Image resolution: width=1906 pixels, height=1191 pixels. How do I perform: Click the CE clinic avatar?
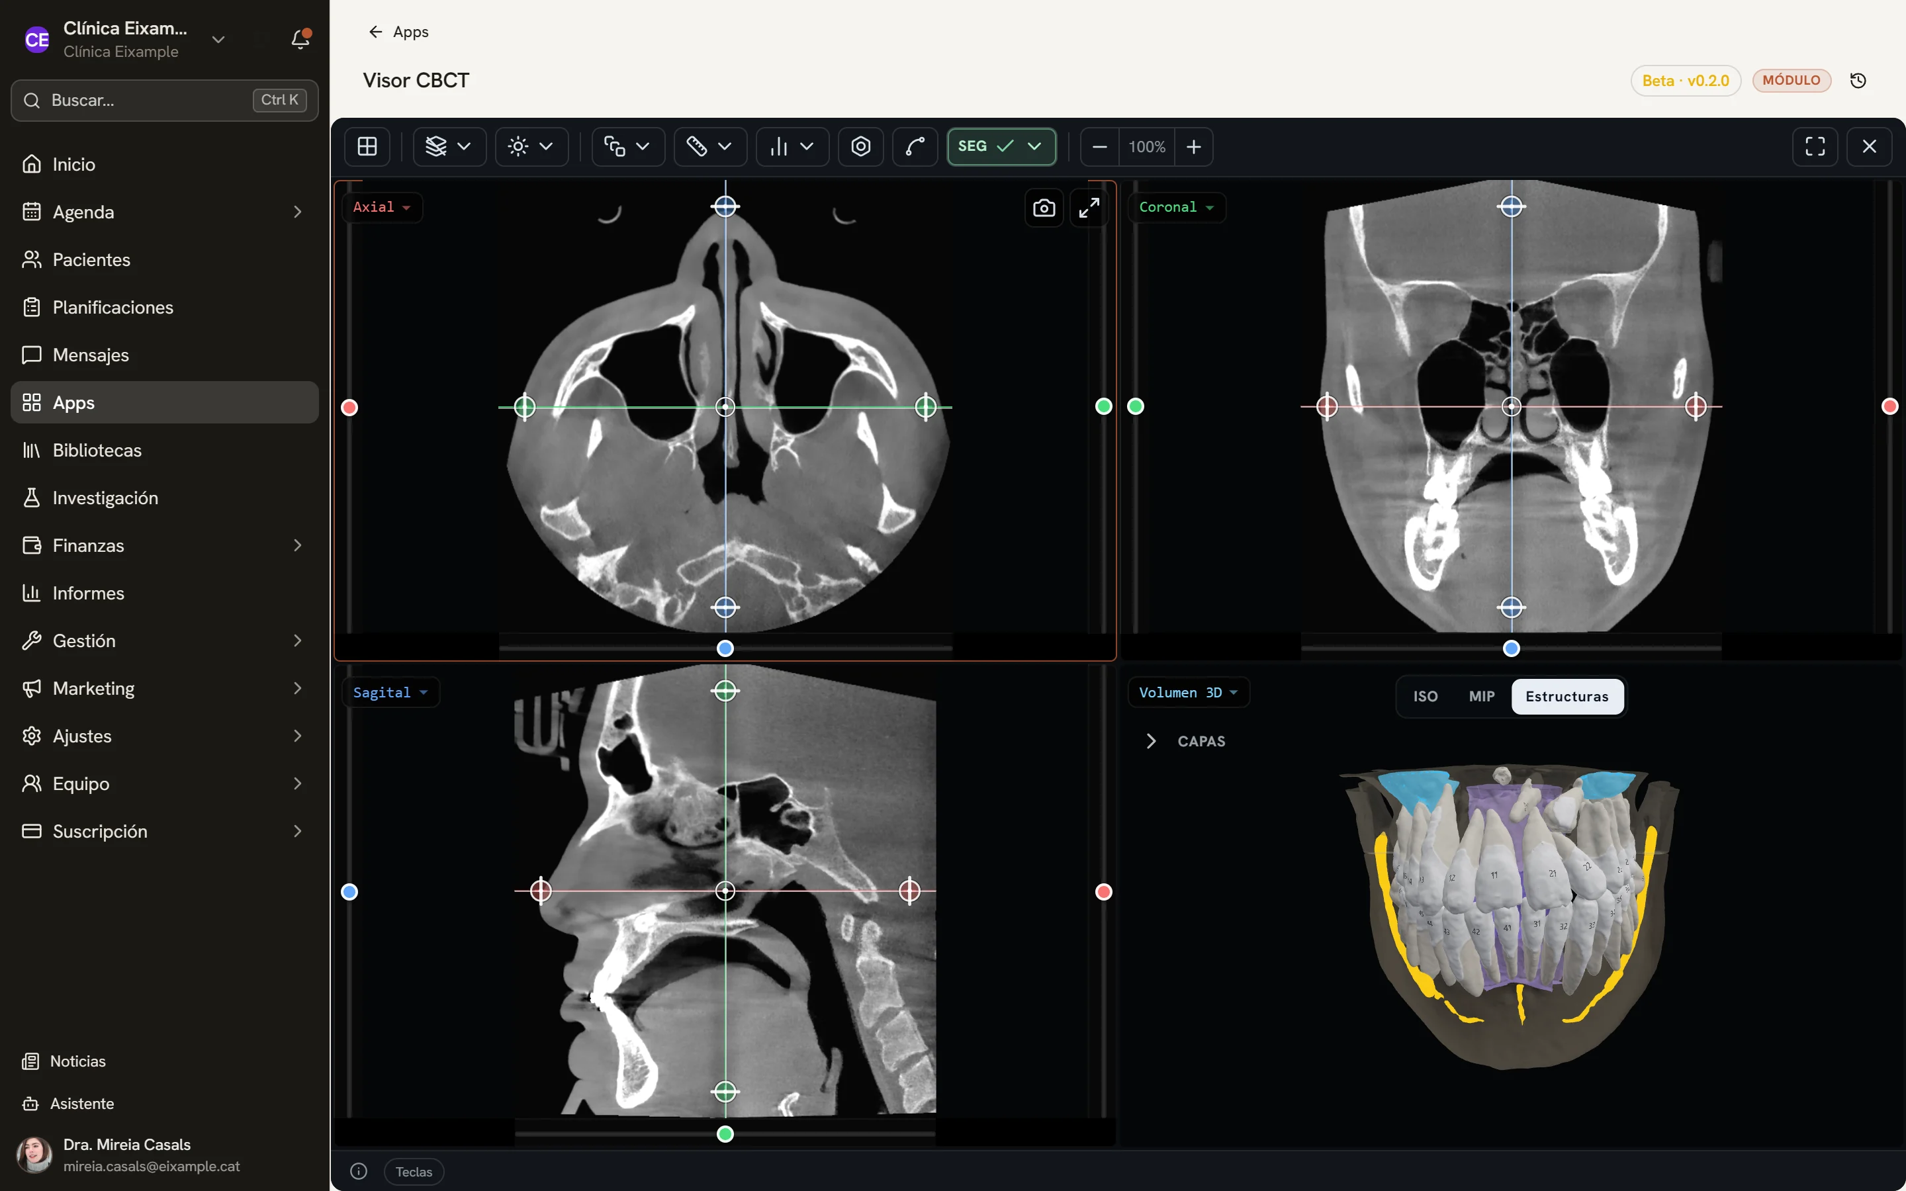pyautogui.click(x=36, y=40)
